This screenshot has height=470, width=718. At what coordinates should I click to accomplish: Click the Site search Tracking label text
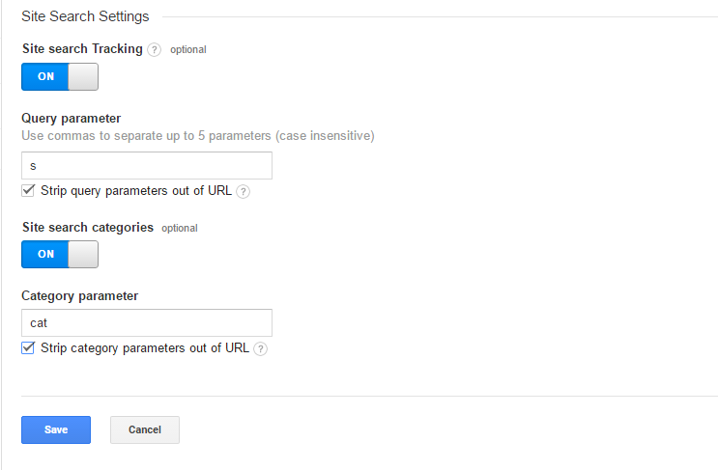tap(82, 48)
